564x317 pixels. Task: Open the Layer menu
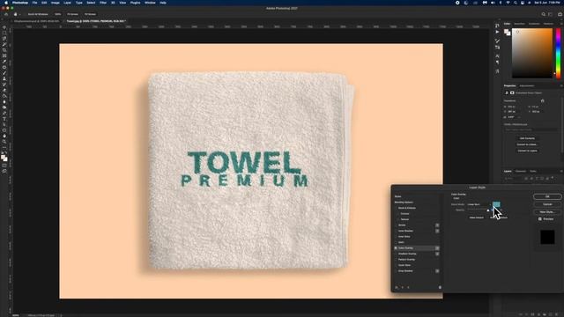pos(67,3)
